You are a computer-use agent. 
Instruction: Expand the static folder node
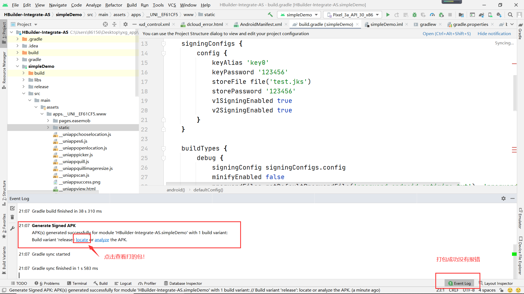click(x=48, y=127)
